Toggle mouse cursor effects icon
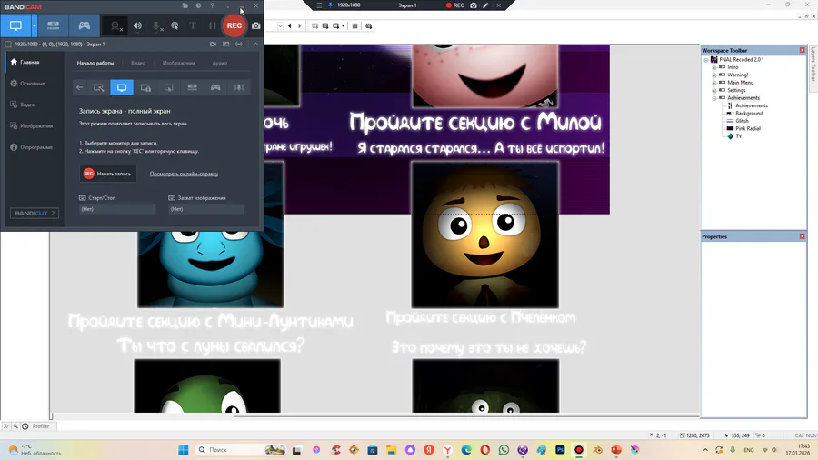This screenshot has height=460, width=818. pos(175,25)
